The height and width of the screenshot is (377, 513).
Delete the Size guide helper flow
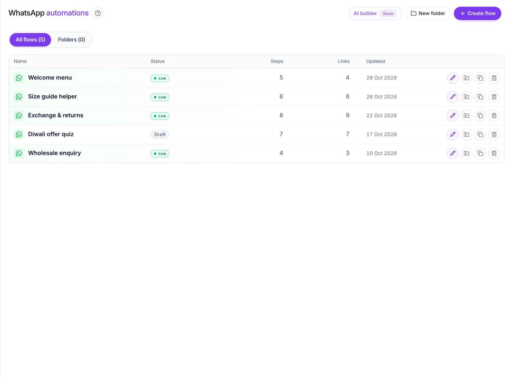pos(494,97)
